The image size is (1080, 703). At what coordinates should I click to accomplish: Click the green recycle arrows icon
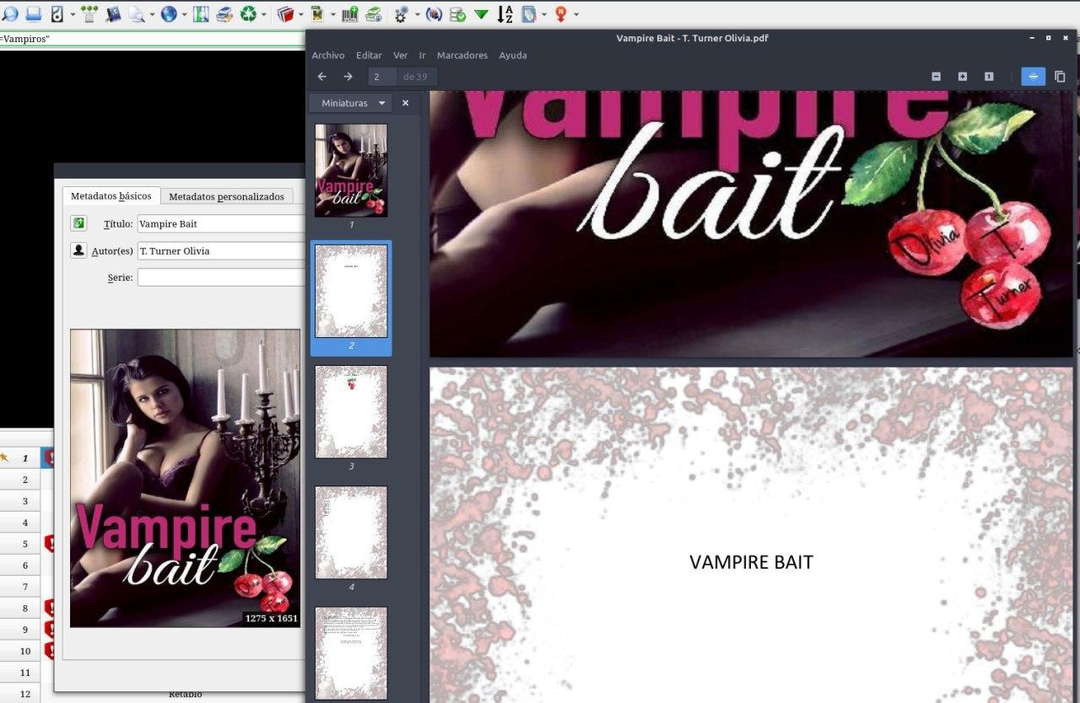[x=249, y=13]
